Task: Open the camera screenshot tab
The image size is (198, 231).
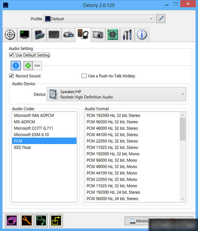Action: click(x=98, y=35)
